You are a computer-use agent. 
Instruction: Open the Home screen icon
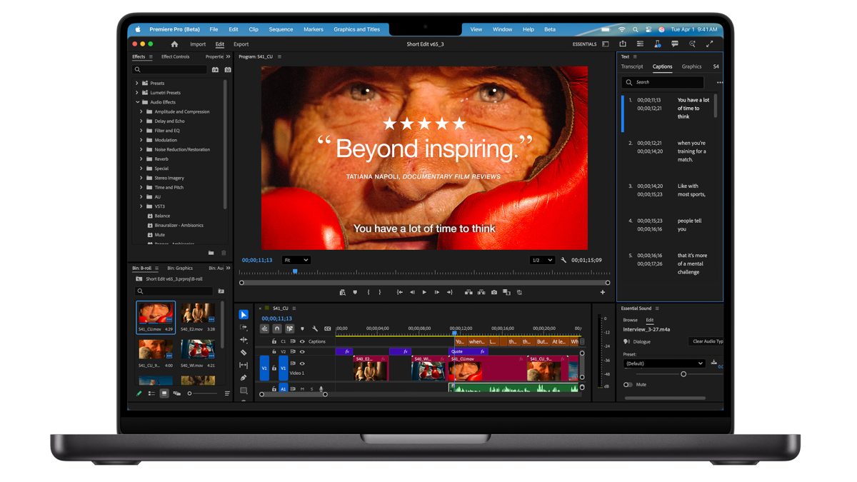click(174, 44)
